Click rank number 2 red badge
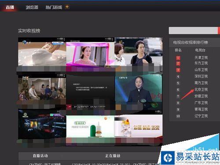Screen dimensions: 220x165 178,63
